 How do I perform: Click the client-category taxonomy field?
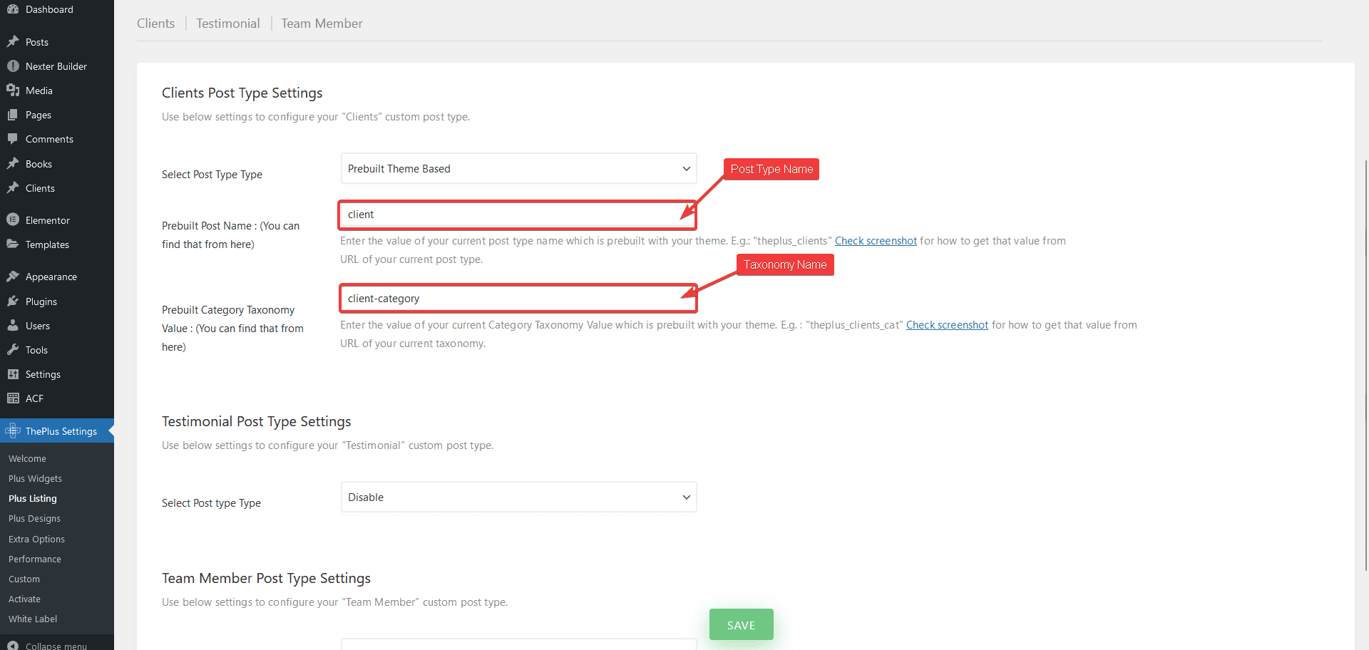point(518,299)
